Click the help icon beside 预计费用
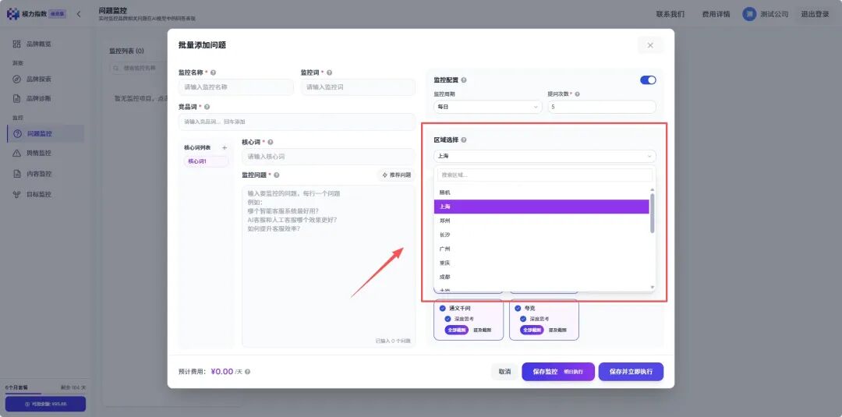Viewport: 842px width, 417px height. click(x=248, y=371)
